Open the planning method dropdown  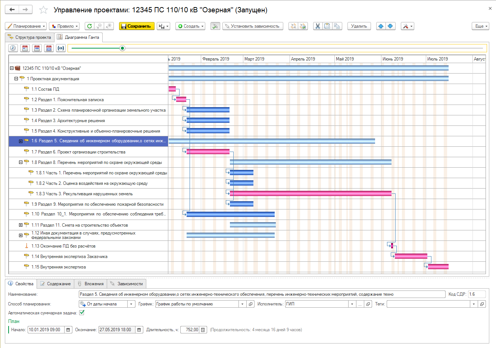point(131,304)
